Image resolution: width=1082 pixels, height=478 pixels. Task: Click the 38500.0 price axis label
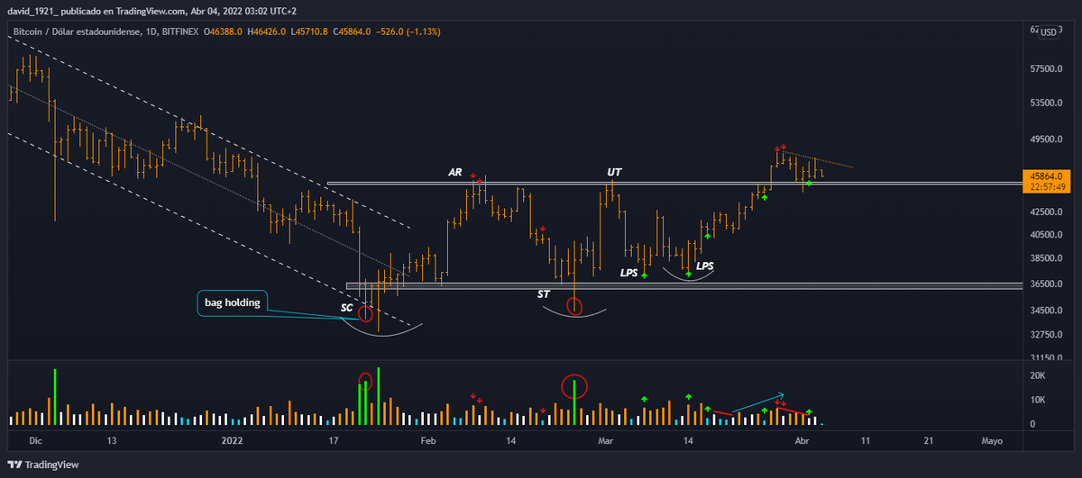pyautogui.click(x=1045, y=258)
